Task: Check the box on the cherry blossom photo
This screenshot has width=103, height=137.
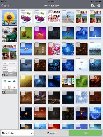Action: pyautogui.click(x=50, y=45)
